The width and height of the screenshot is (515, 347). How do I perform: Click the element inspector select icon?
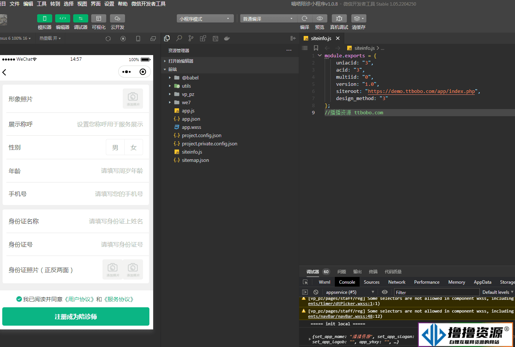(x=306, y=282)
